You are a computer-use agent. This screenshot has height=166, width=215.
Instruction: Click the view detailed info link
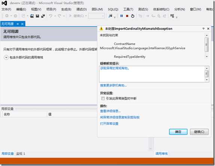coord(110,111)
